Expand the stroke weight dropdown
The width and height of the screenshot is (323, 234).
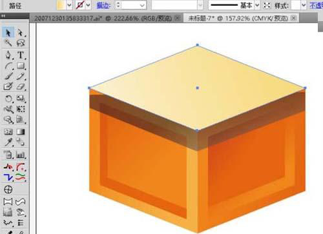tap(142, 5)
